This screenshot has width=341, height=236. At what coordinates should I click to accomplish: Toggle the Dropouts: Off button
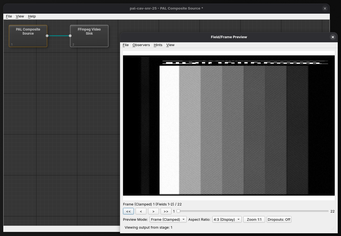coord(279,219)
